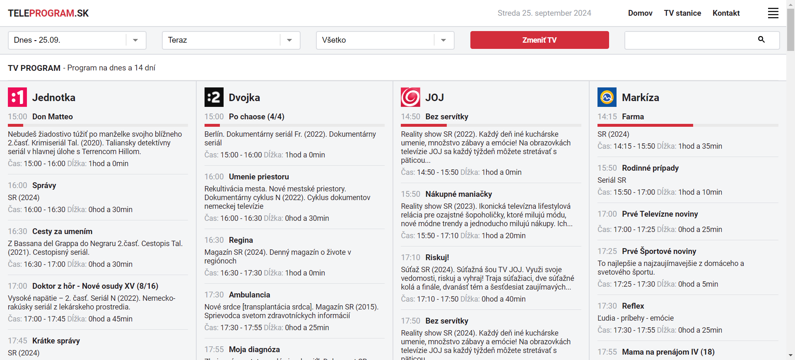The image size is (795, 360).
Task: Open the hamburger menu icon
Action: [x=773, y=13]
